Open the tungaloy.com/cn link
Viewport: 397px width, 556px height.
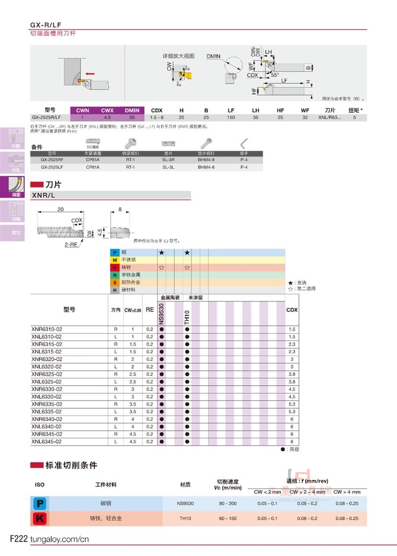pyautogui.click(x=60, y=539)
